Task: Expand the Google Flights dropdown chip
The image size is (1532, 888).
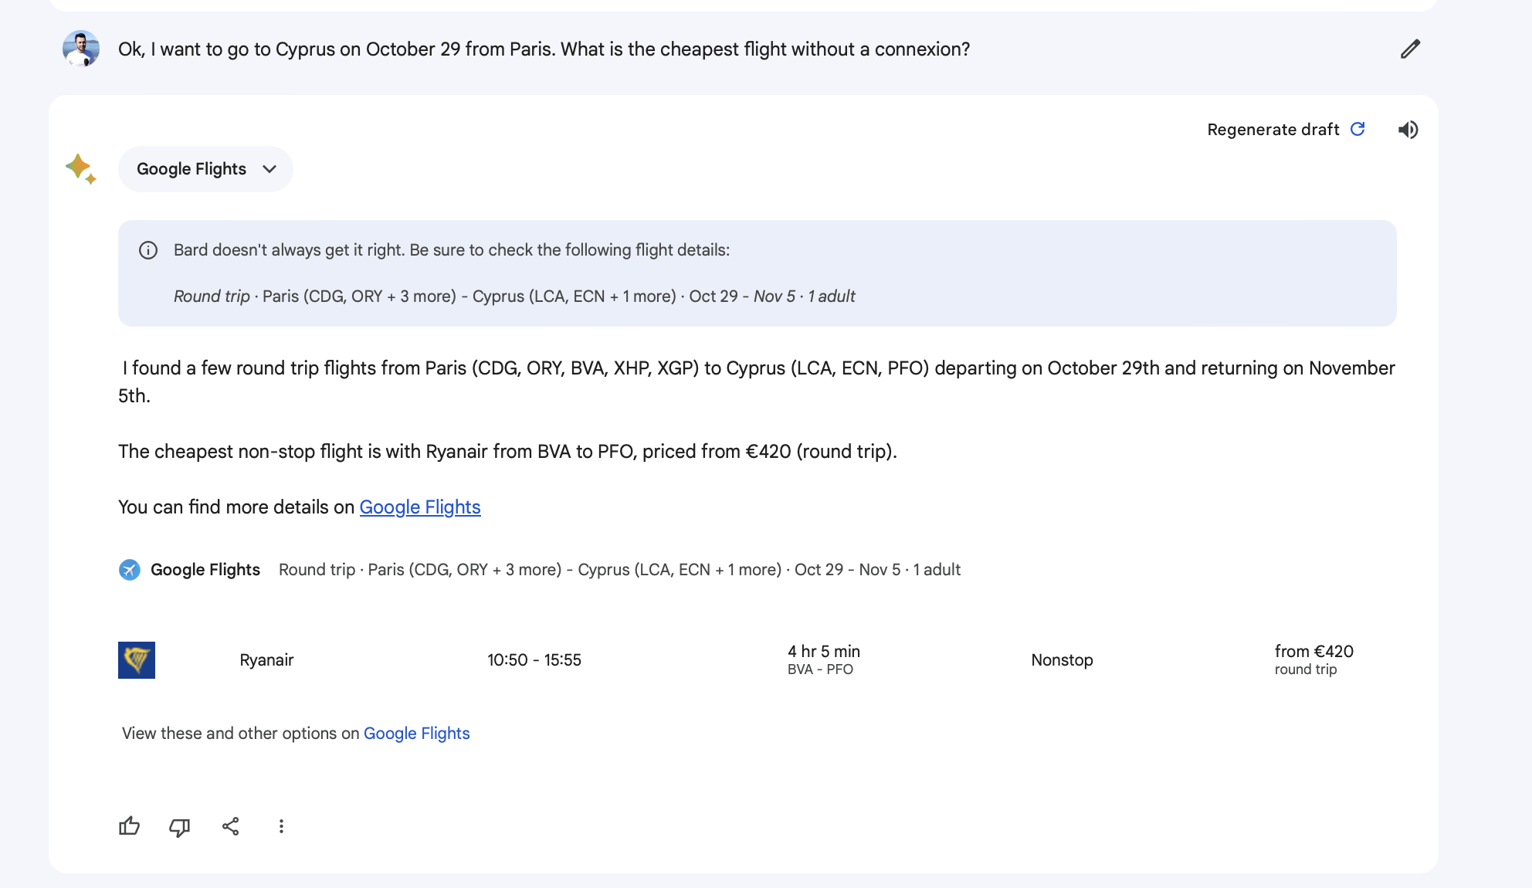Action: pyautogui.click(x=205, y=169)
